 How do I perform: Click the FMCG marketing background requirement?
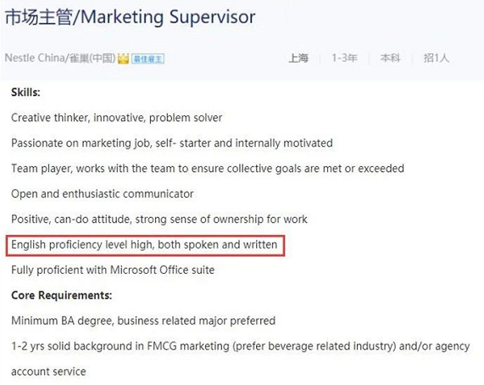coord(241,346)
